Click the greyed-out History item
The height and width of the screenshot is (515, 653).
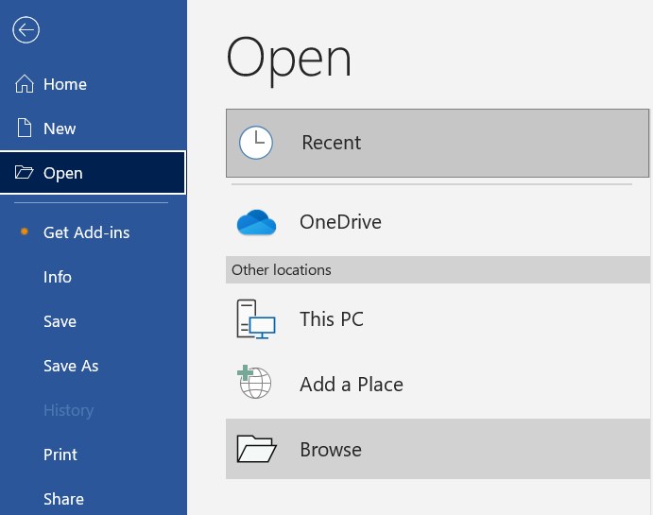(68, 410)
